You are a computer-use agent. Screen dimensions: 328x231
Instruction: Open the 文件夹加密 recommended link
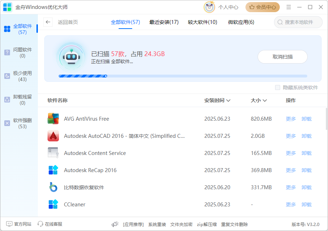coord(182,225)
